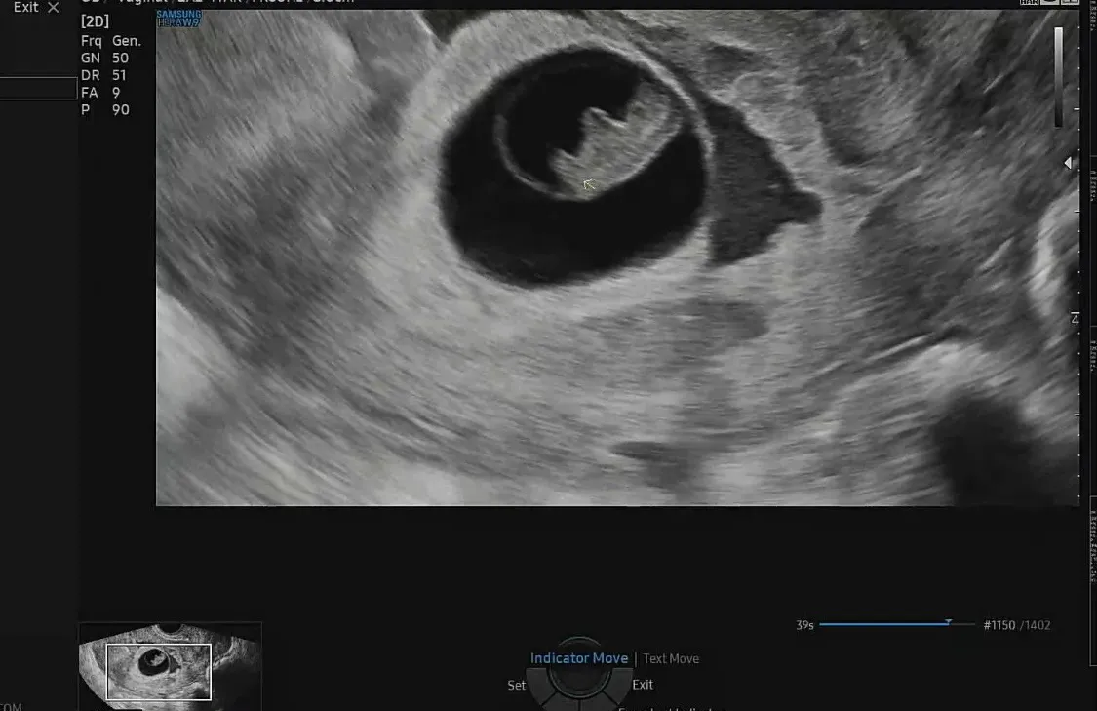
Task: Click the X icon beside Exit at top left
Action: click(54, 7)
